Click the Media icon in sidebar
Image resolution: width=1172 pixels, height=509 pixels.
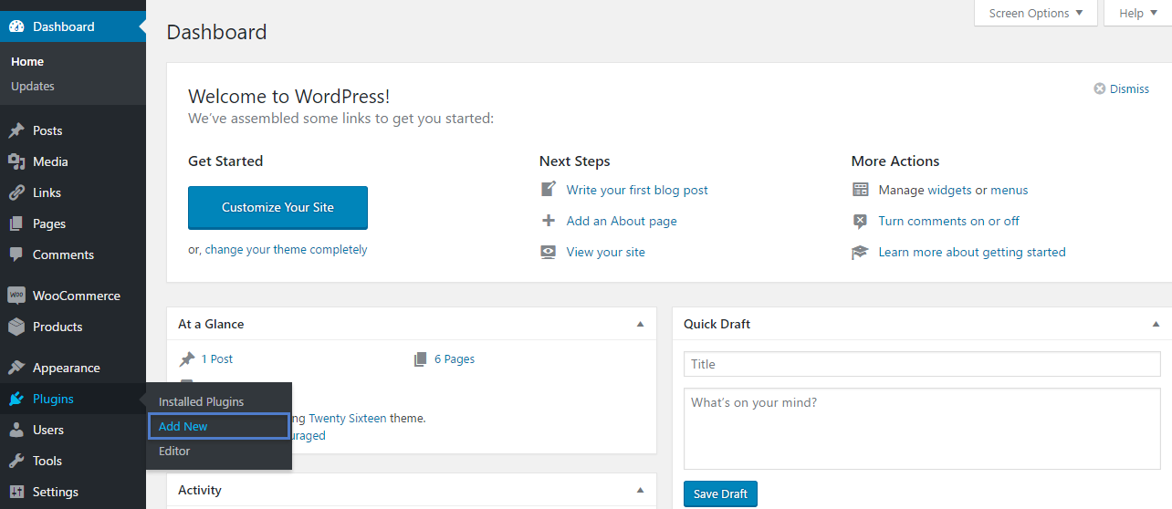click(16, 161)
